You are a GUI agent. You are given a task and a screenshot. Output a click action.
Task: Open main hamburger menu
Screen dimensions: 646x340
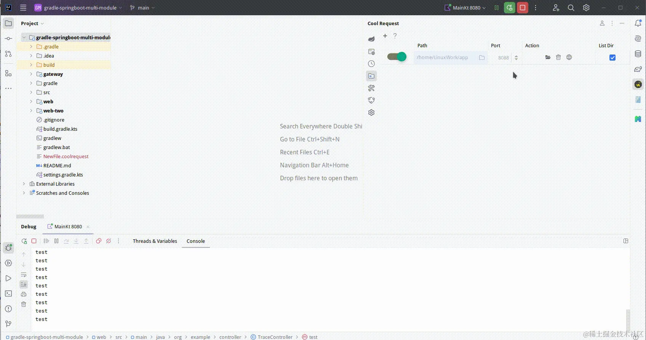click(x=23, y=8)
